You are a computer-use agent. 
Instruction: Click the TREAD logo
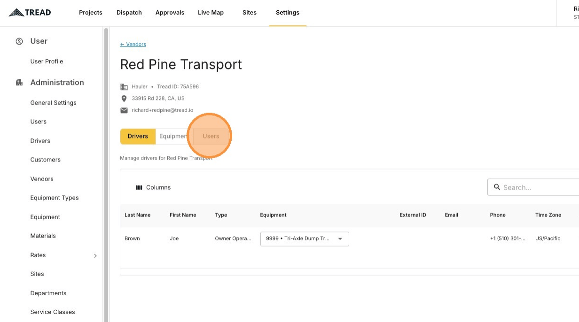pyautogui.click(x=30, y=13)
